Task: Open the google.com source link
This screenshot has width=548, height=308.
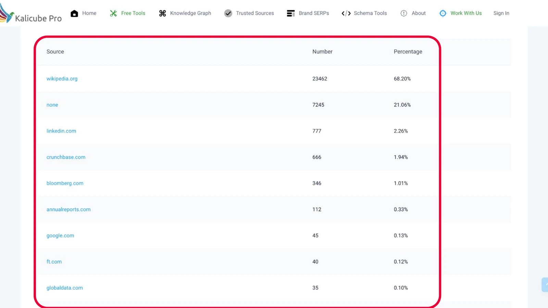Action: pos(60,236)
